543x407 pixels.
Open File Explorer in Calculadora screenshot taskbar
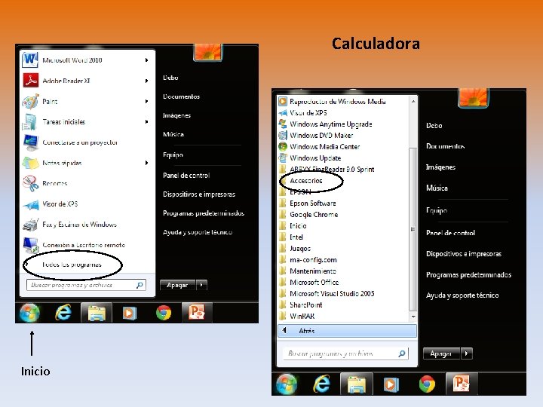click(356, 384)
